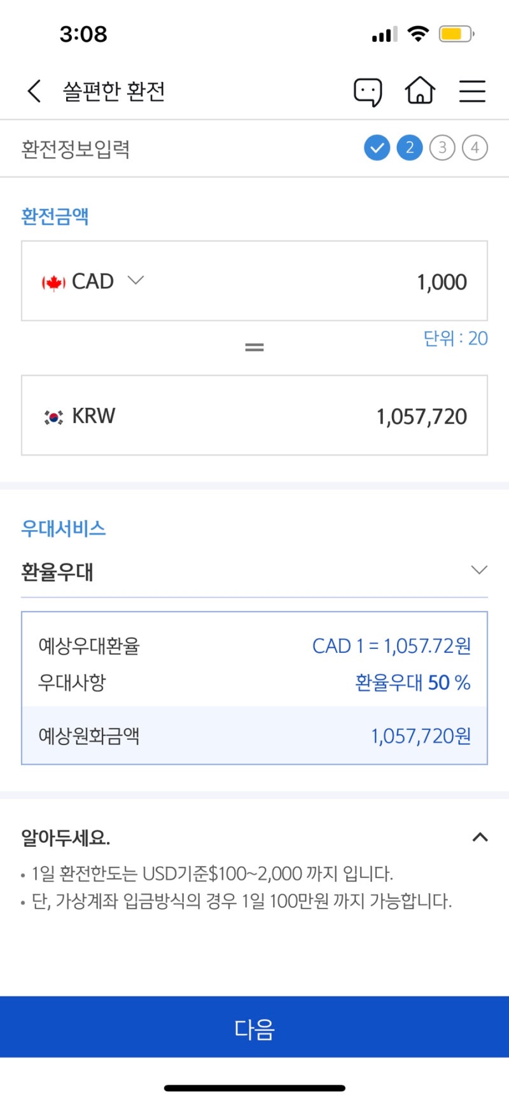Open the hamburger menu

pos(472,91)
